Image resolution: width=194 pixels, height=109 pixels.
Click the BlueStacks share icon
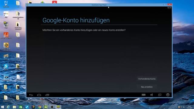(152, 95)
